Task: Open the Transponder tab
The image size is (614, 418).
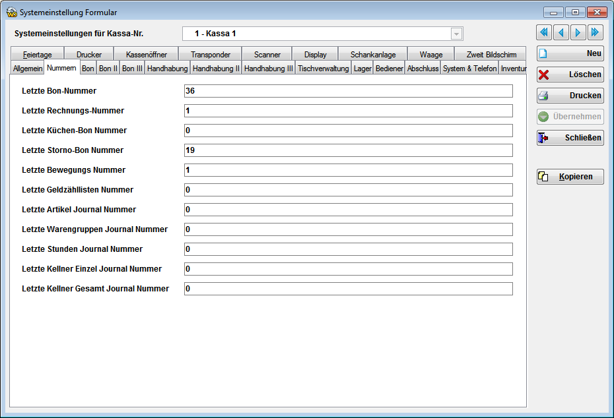Action: 211,54
